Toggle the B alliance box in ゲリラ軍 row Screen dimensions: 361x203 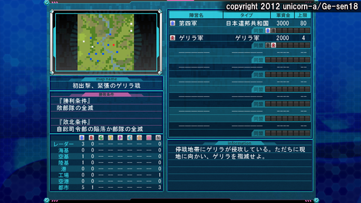[x=268, y=45]
